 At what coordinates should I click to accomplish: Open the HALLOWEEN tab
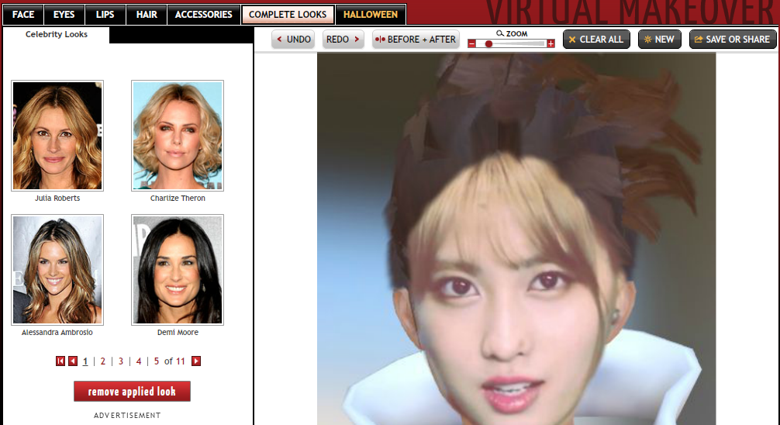pyautogui.click(x=371, y=15)
